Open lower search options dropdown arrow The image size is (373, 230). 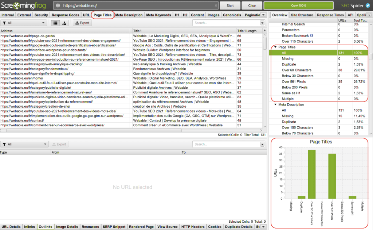click(x=262, y=144)
